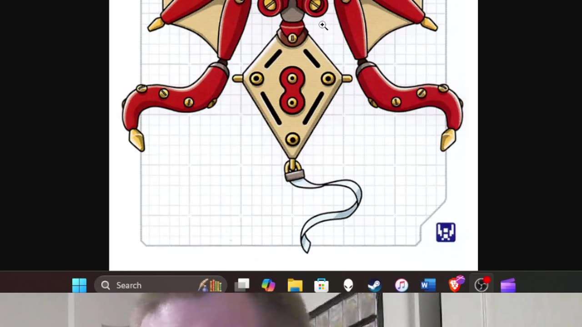Screen dimensions: 582x327
Task: Open the purple Clipchamp video editor icon
Action: (508, 285)
